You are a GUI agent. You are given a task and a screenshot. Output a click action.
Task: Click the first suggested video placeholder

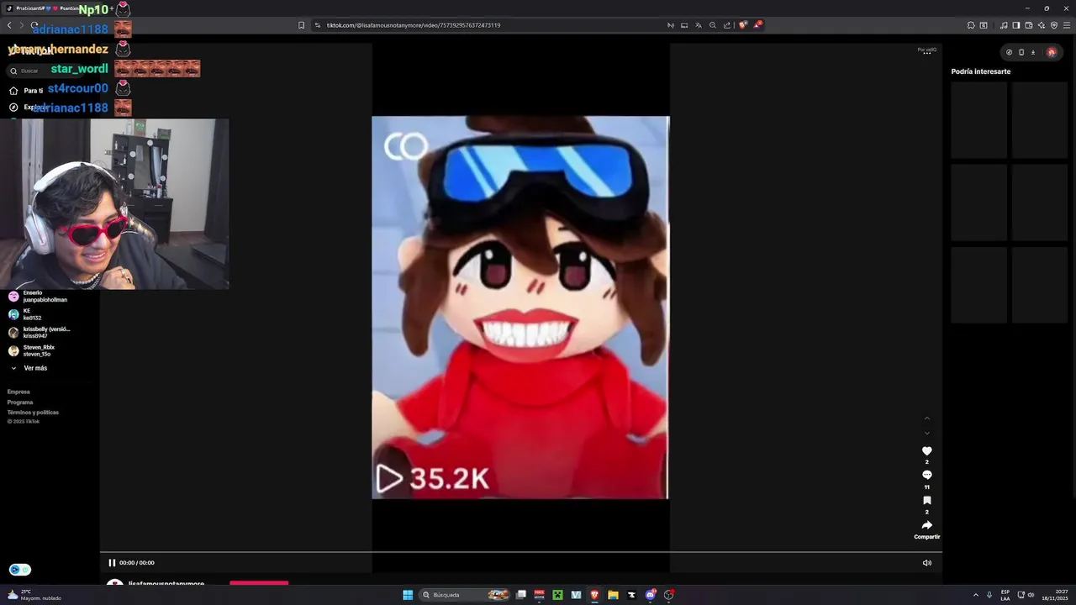tap(978, 120)
